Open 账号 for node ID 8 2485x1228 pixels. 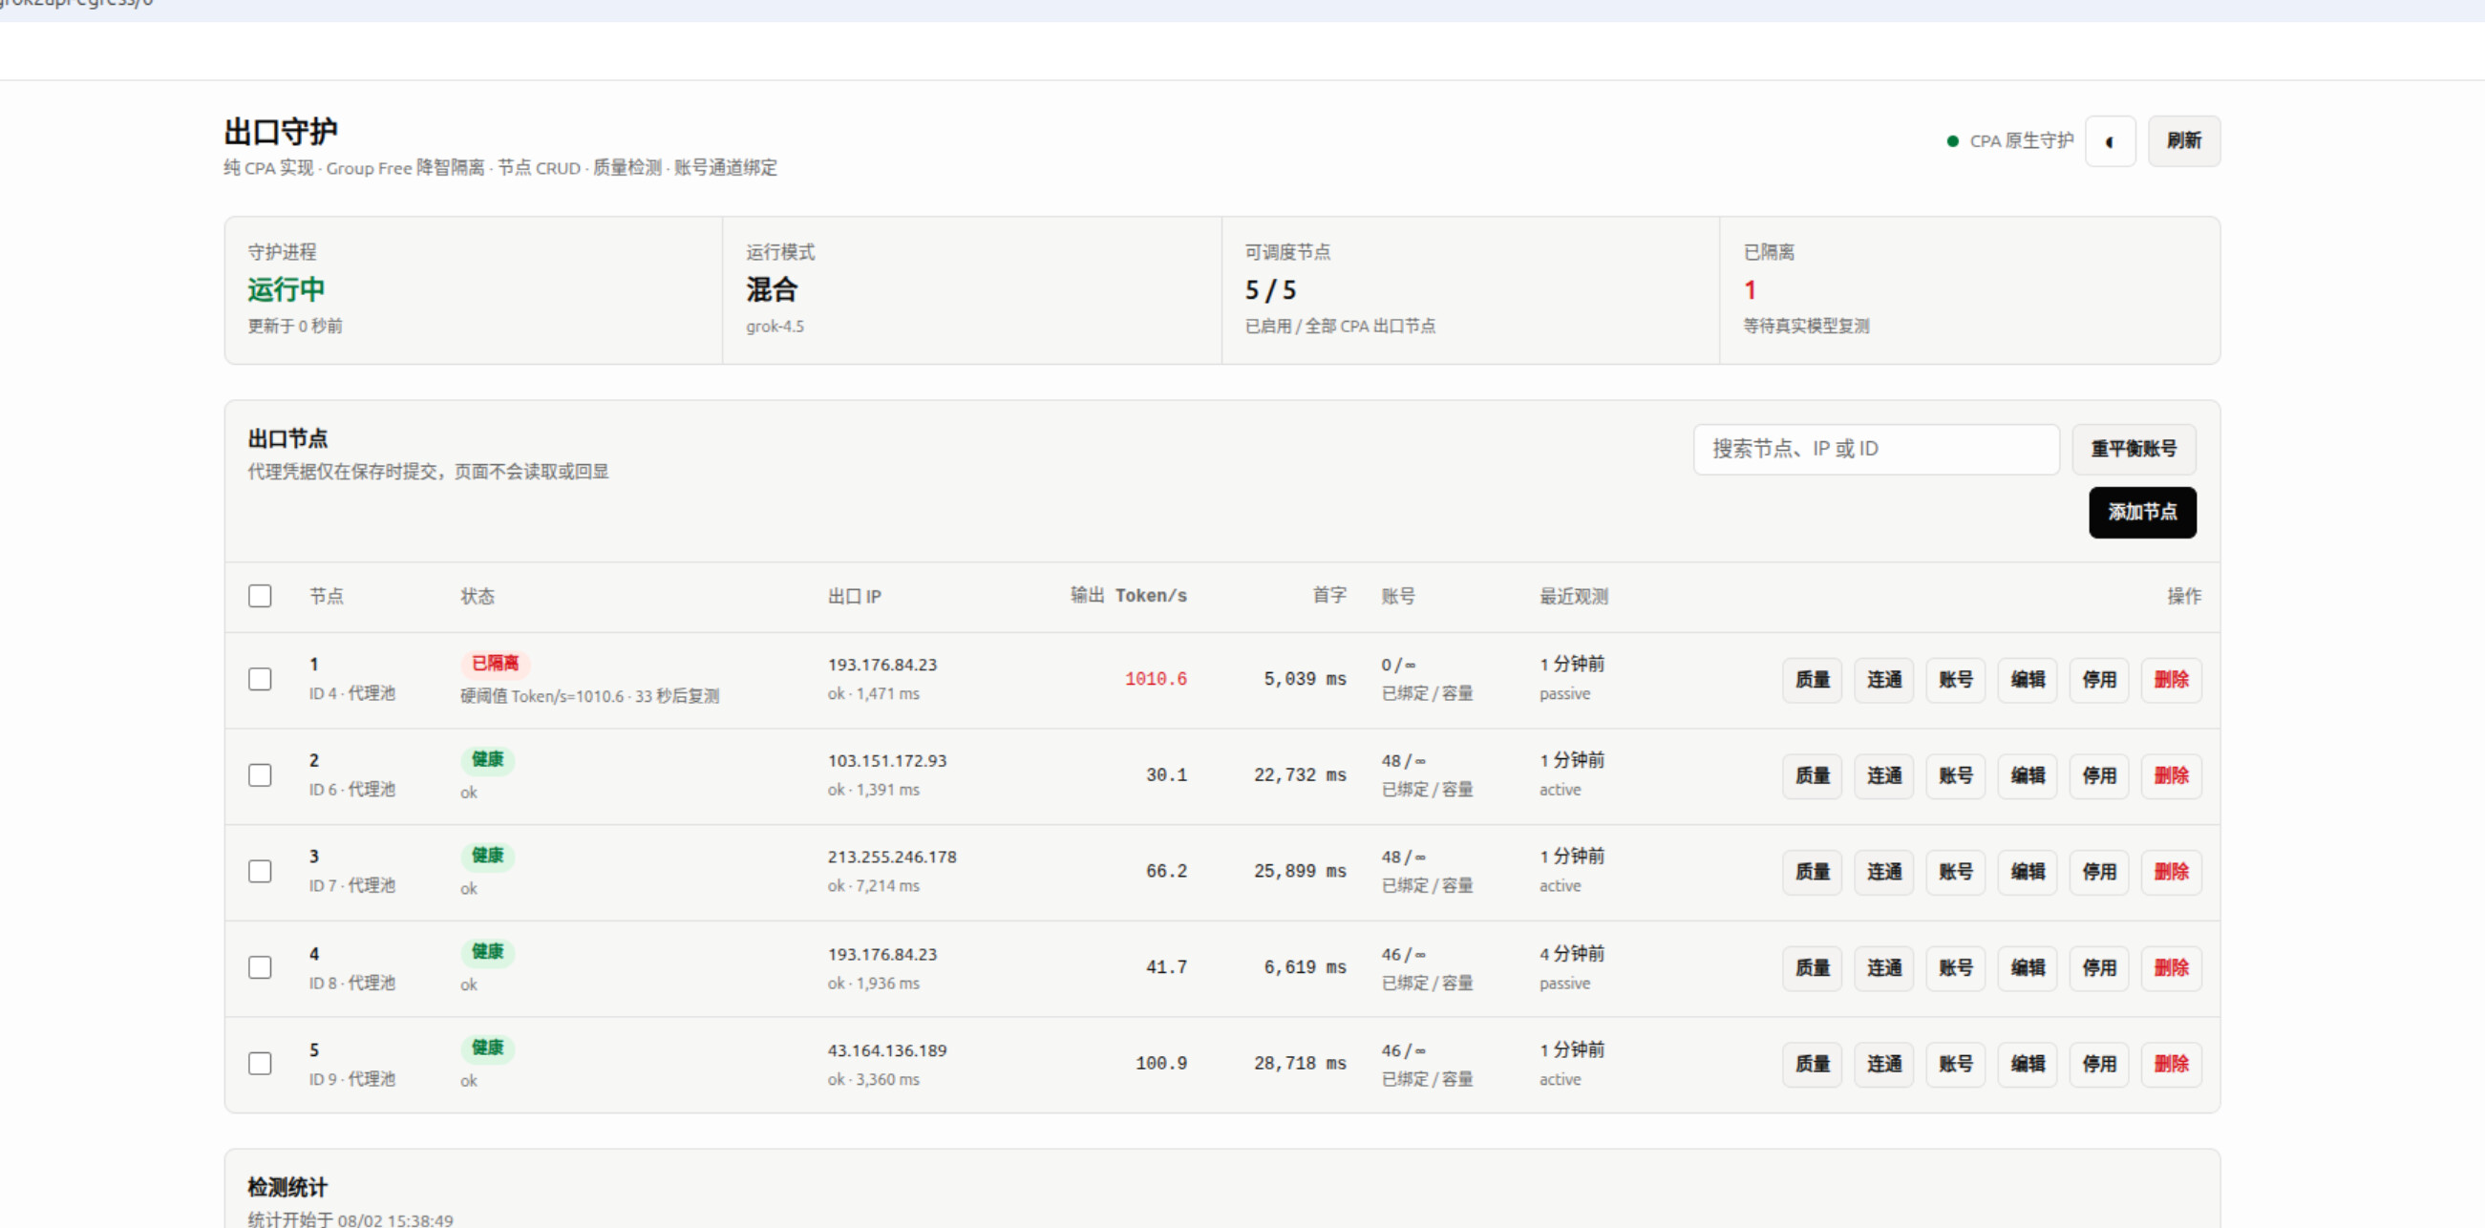point(1955,967)
